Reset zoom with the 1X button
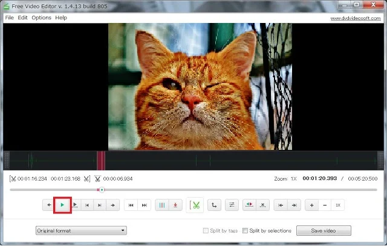387x246 pixels. [x=338, y=205]
